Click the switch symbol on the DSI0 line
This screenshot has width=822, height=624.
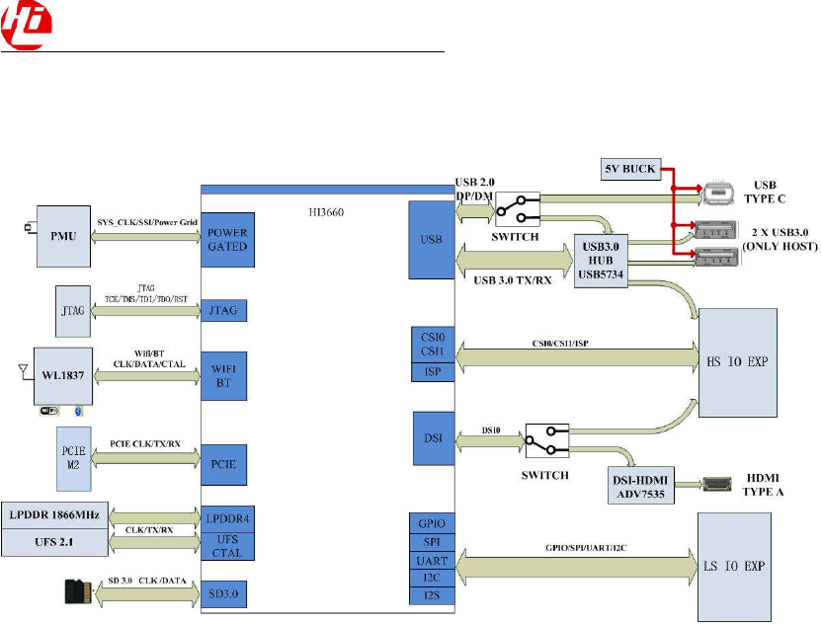pos(547,440)
